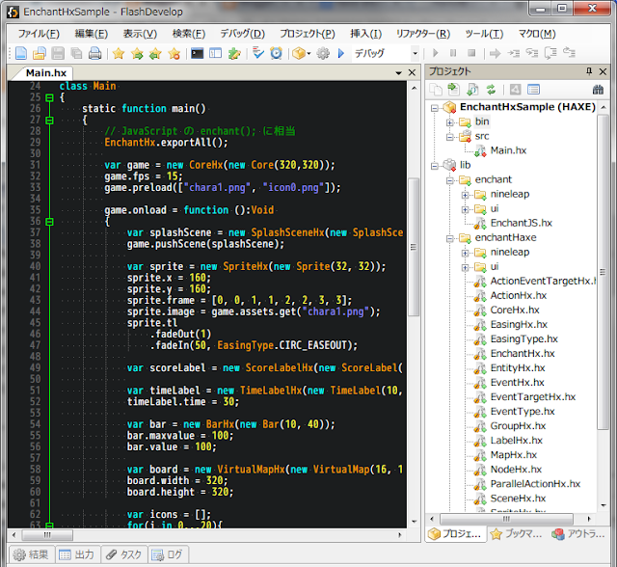
Task: Expand the bin folder in project tree
Action: [x=449, y=122]
